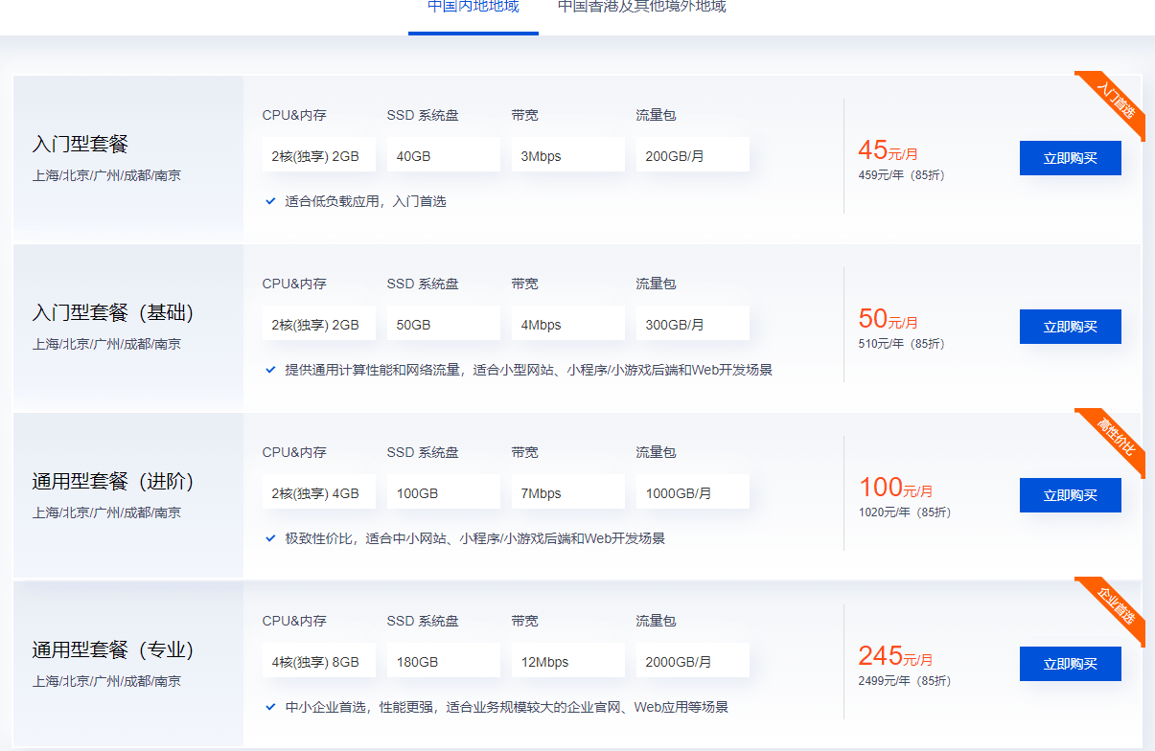
Task: Click checkmark beside 适合低负载应用，入门首选
Action: pos(270,201)
